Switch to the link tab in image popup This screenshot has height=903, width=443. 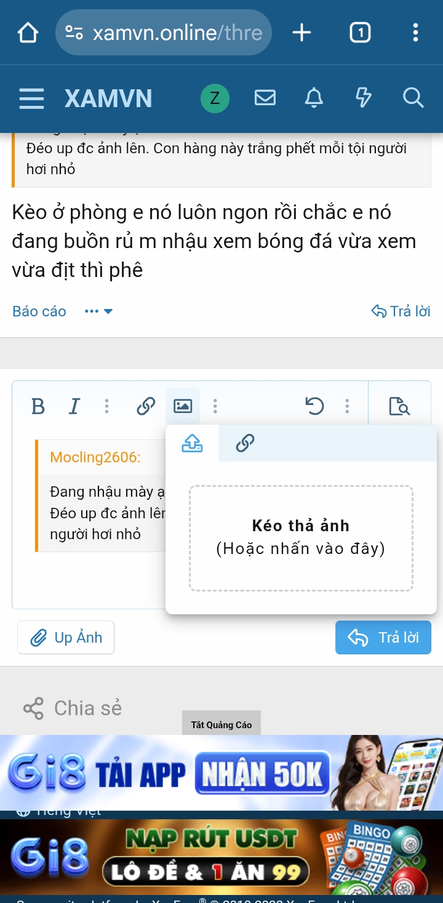245,443
